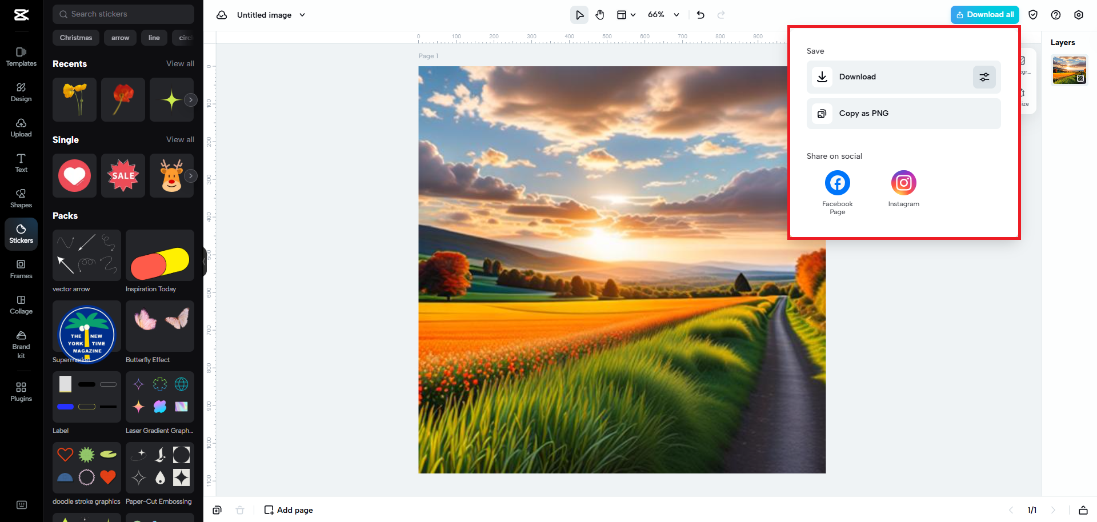
Task: Open the Upload panel
Action: [x=21, y=127]
